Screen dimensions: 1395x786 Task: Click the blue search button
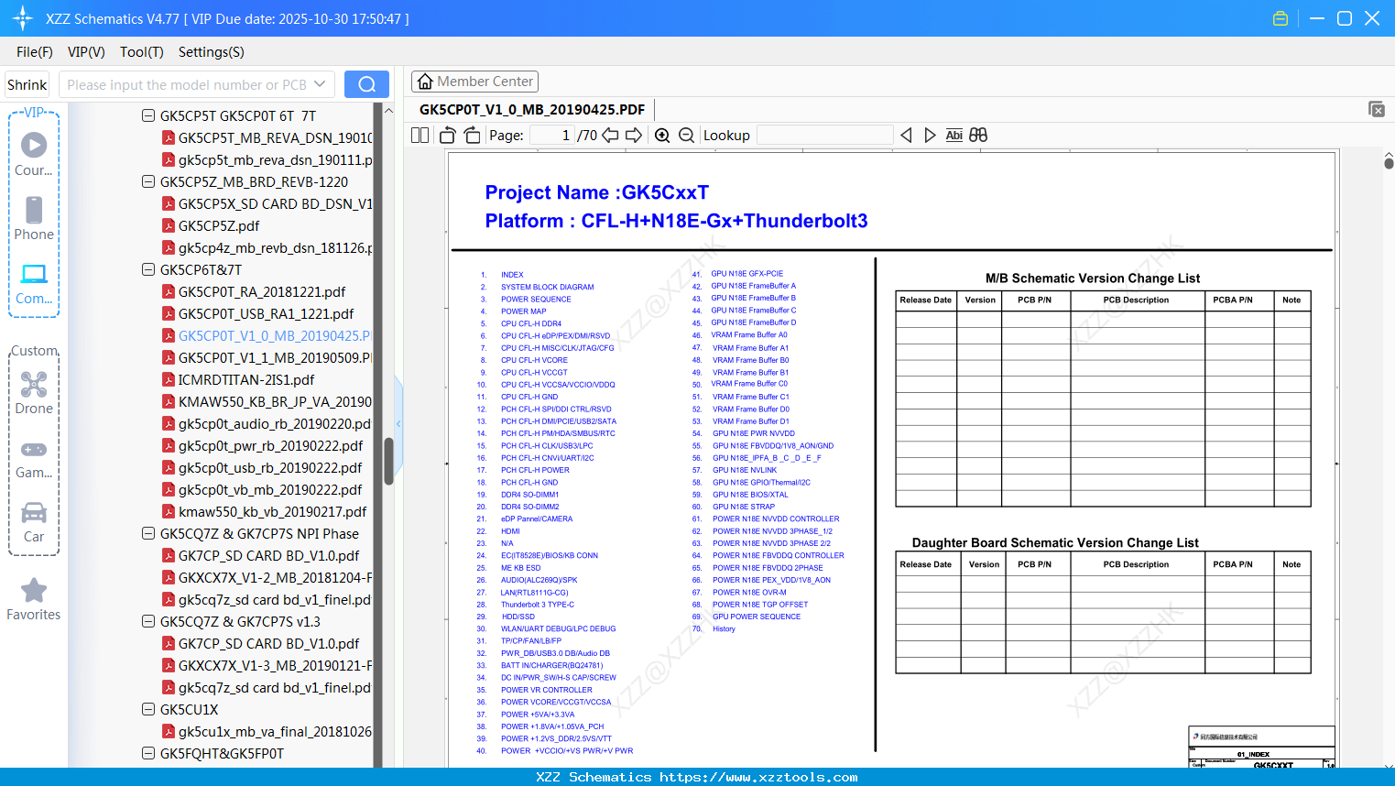[366, 84]
